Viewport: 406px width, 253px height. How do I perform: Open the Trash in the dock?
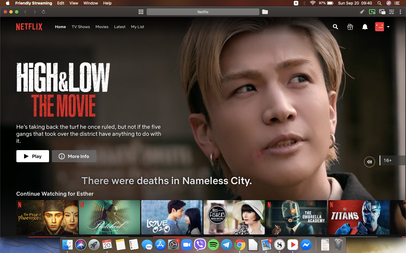(x=338, y=245)
